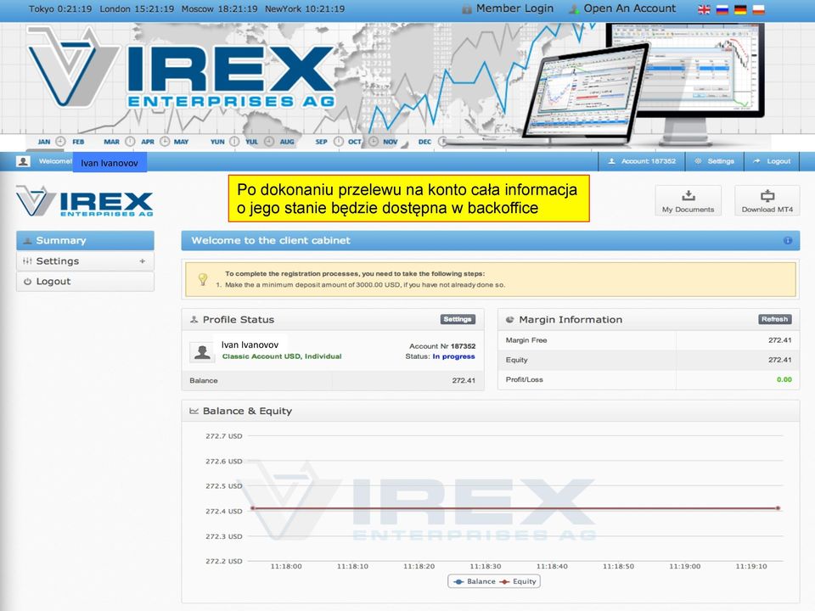Switch language with the Russian flag icon
The width and height of the screenshot is (815, 611).
click(722, 9)
